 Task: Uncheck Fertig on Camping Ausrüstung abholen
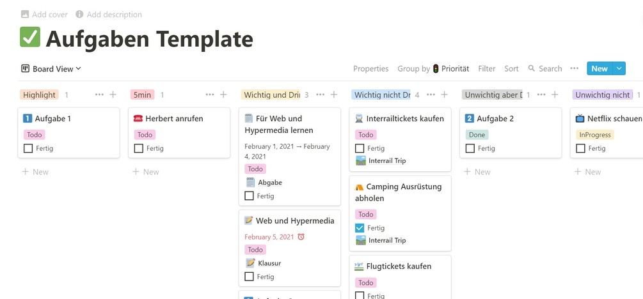click(x=360, y=228)
